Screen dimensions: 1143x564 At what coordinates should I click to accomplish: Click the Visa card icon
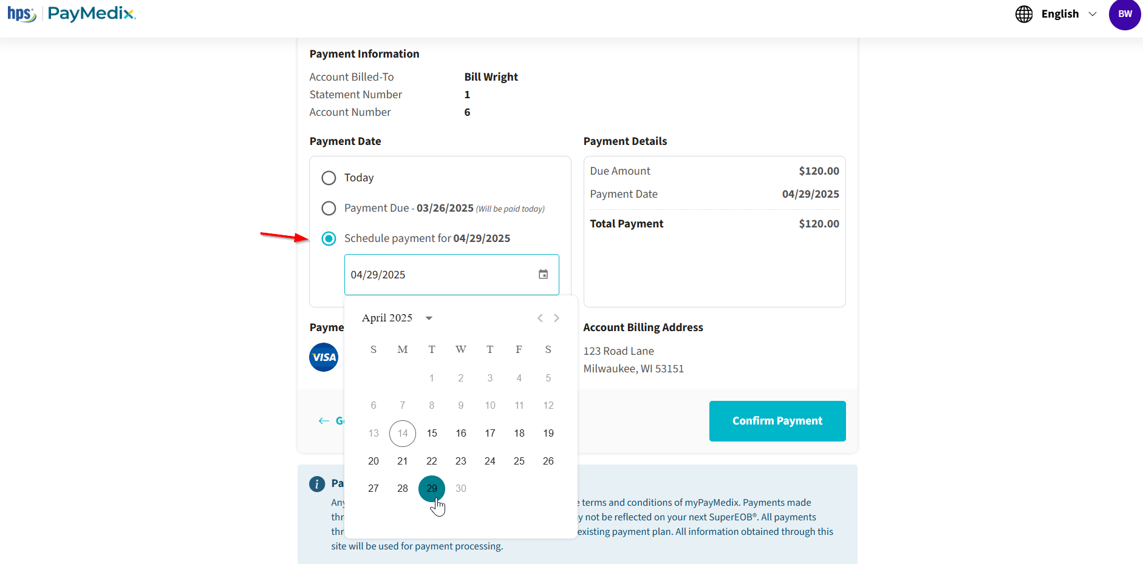pos(324,357)
